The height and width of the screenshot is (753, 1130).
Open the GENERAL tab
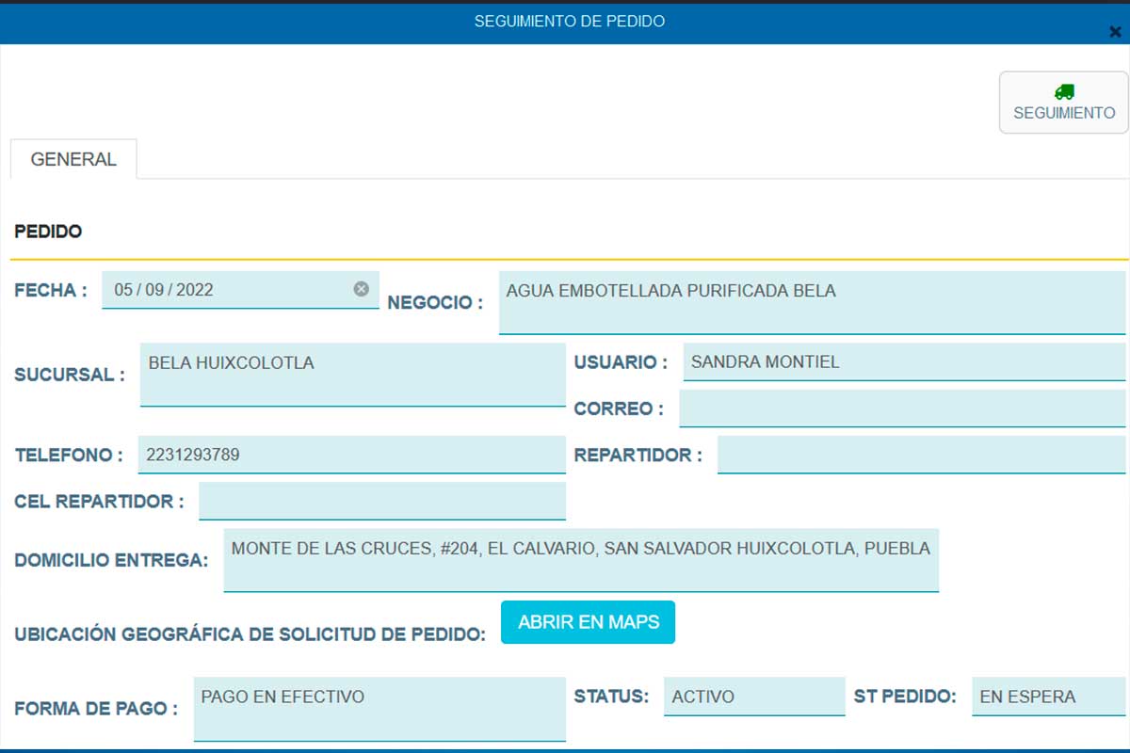click(73, 159)
